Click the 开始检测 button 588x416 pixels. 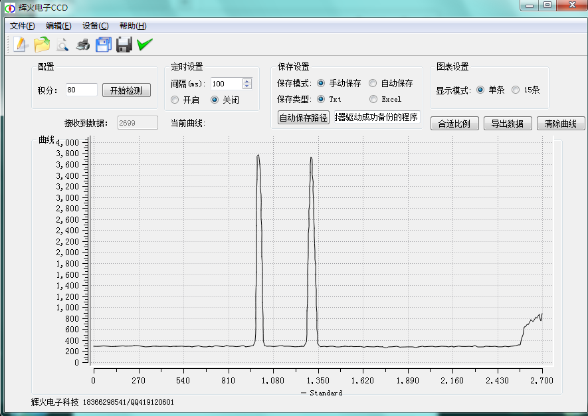tap(126, 90)
